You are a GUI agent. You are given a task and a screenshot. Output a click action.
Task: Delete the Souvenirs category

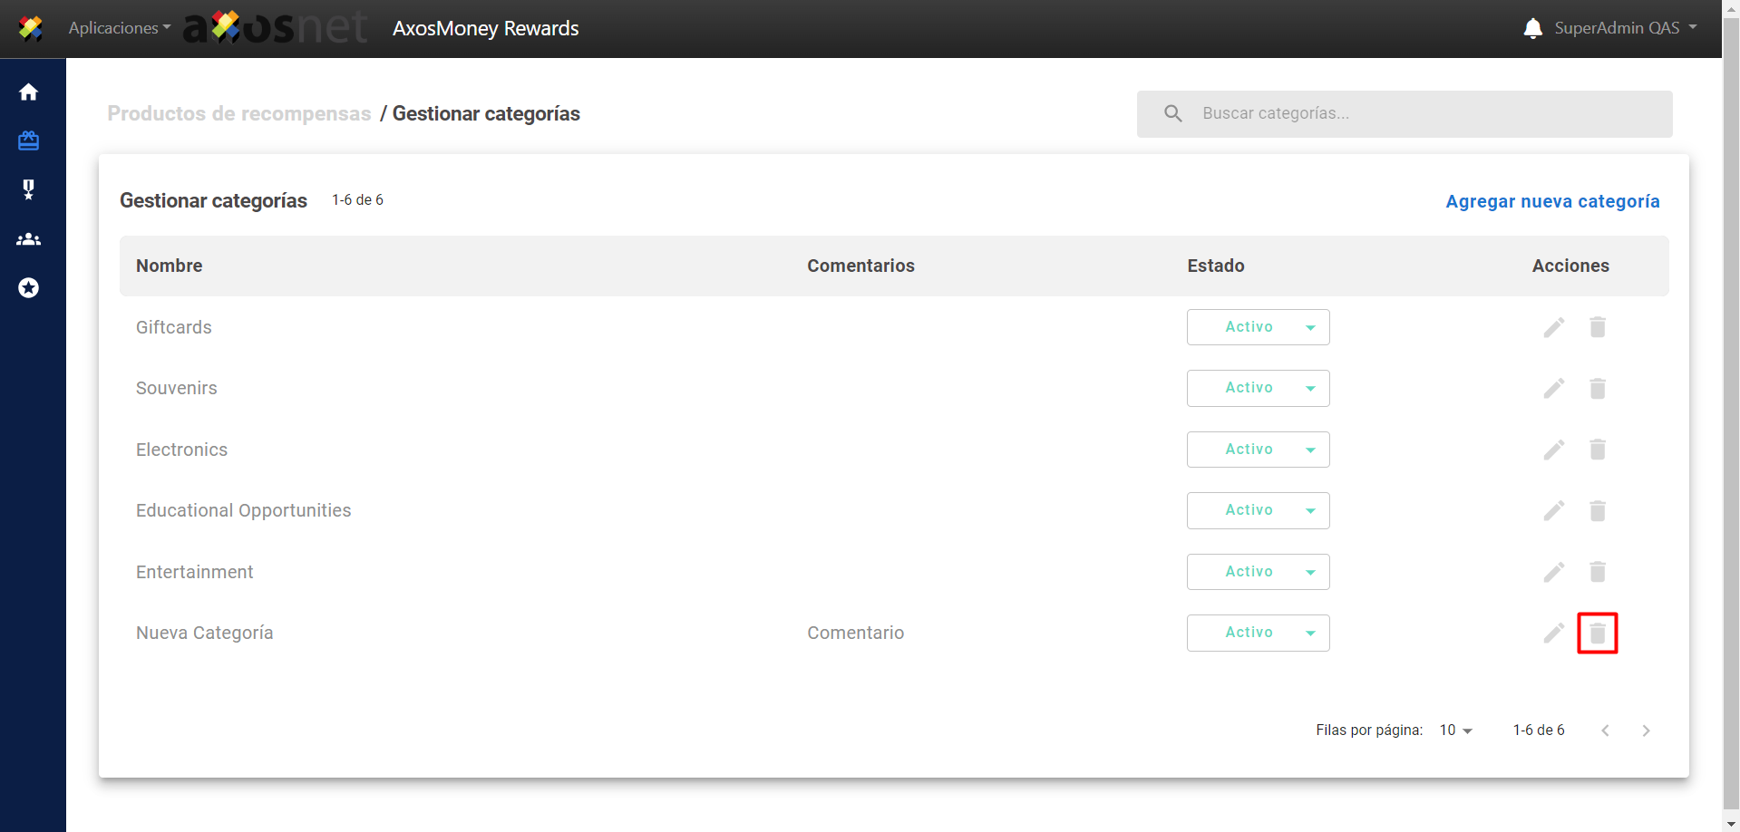click(x=1597, y=389)
